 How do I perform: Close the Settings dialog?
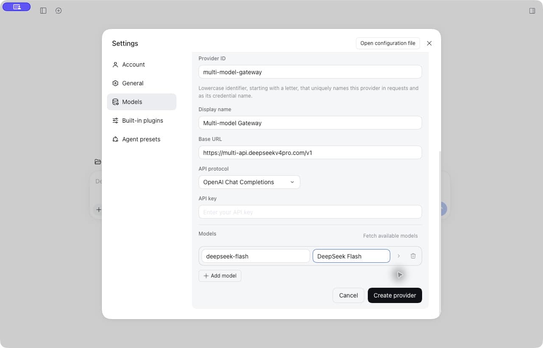click(x=429, y=43)
